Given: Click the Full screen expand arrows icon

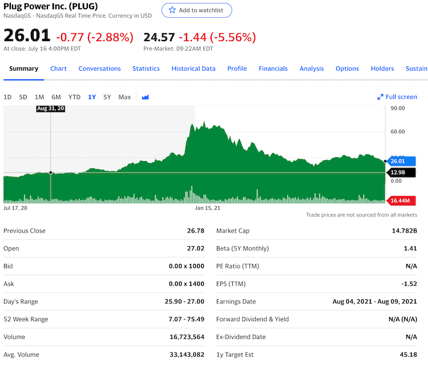Looking at the screenshot, I should 380,97.
